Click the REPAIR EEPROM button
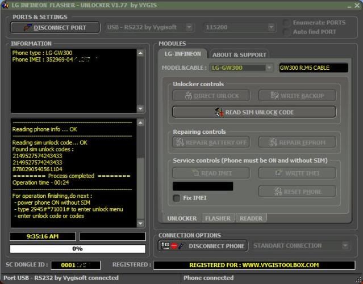 pyautogui.click(x=297, y=142)
